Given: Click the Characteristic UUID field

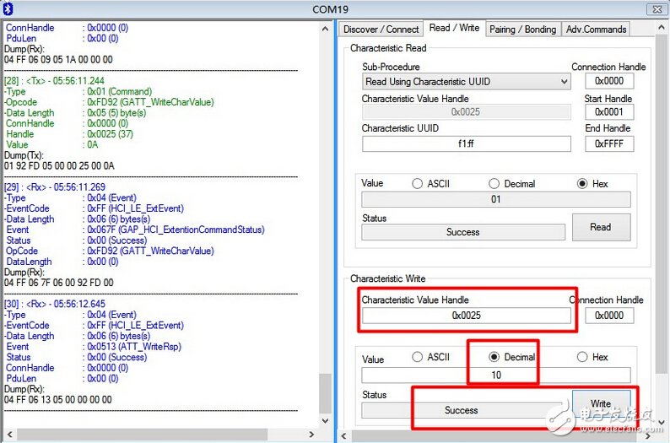Looking at the screenshot, I should tap(467, 143).
